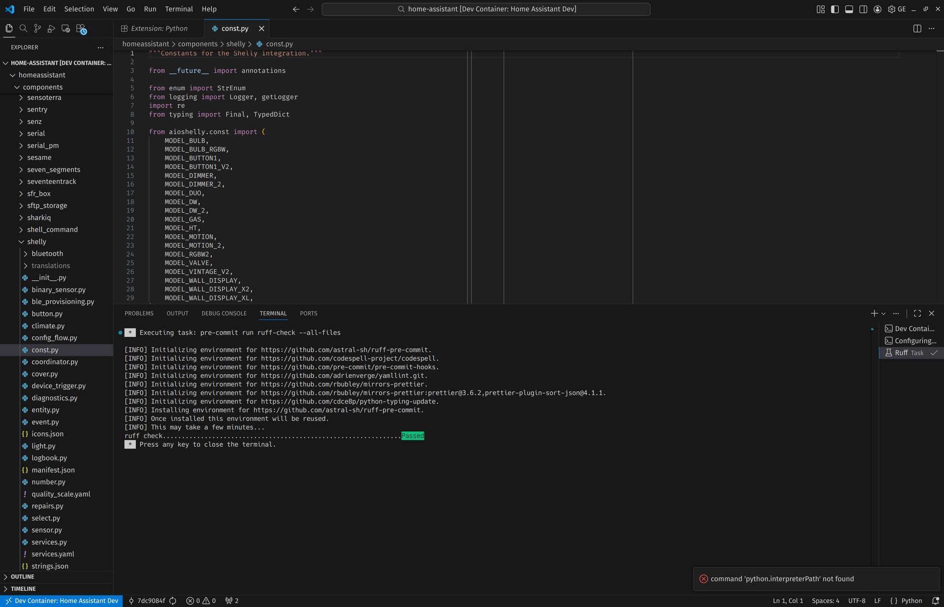Screen dimensions: 944x607
Task: Expand the bluetooth folder in shelly
Action: pos(47,254)
